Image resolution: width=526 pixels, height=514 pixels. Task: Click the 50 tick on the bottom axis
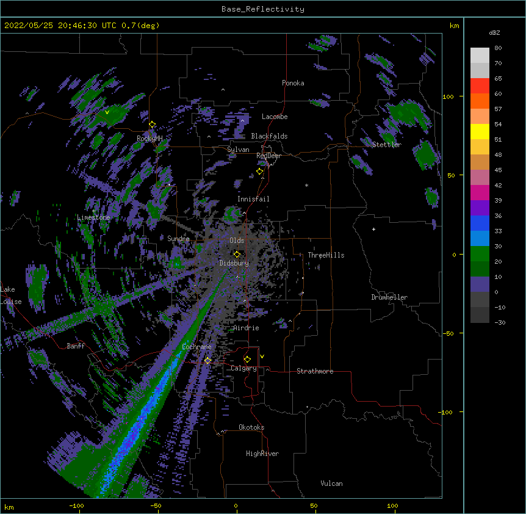(x=314, y=505)
